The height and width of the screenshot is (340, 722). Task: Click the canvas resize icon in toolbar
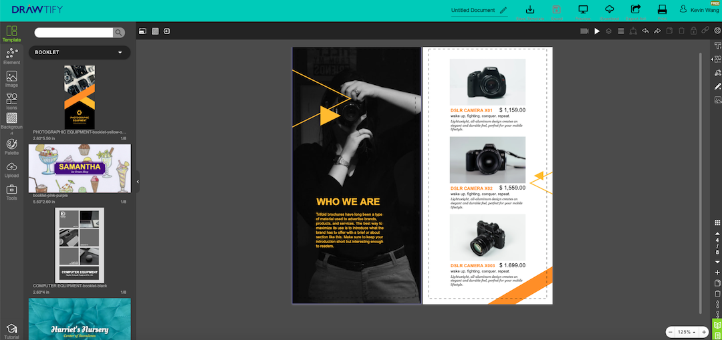click(143, 31)
